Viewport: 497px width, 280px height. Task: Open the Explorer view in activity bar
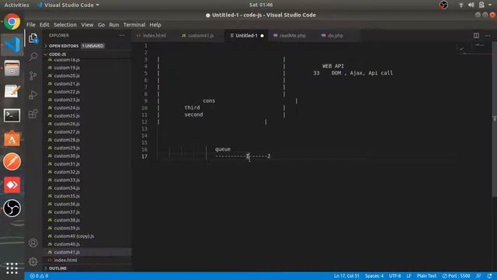(33, 38)
